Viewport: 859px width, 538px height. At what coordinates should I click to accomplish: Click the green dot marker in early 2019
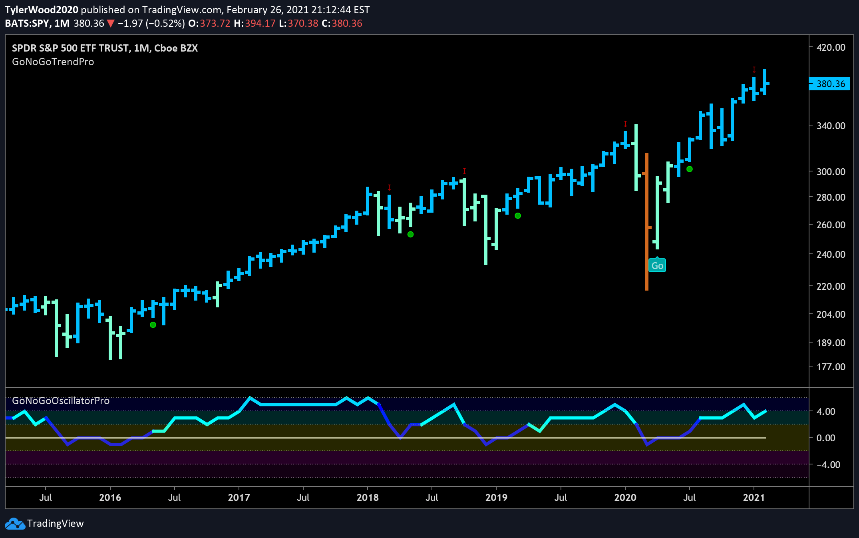pyautogui.click(x=518, y=216)
